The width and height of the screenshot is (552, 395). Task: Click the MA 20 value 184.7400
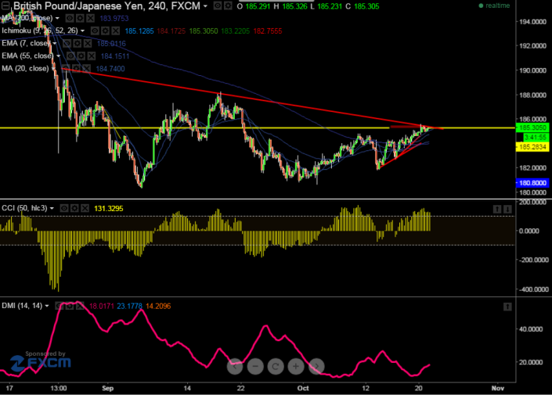pos(110,69)
